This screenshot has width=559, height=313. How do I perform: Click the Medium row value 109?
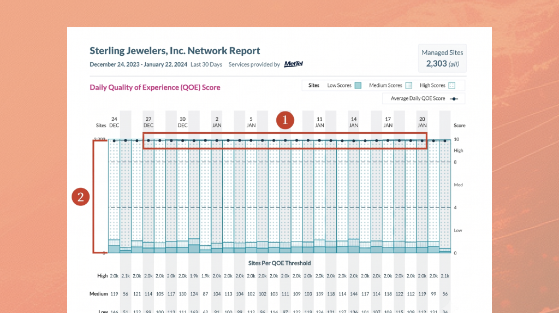[x=296, y=294]
